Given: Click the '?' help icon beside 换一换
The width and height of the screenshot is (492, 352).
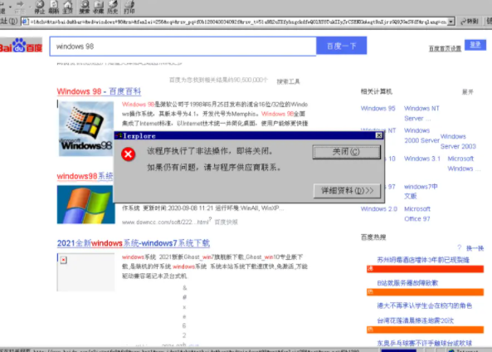Looking at the screenshot, I should point(459,247).
